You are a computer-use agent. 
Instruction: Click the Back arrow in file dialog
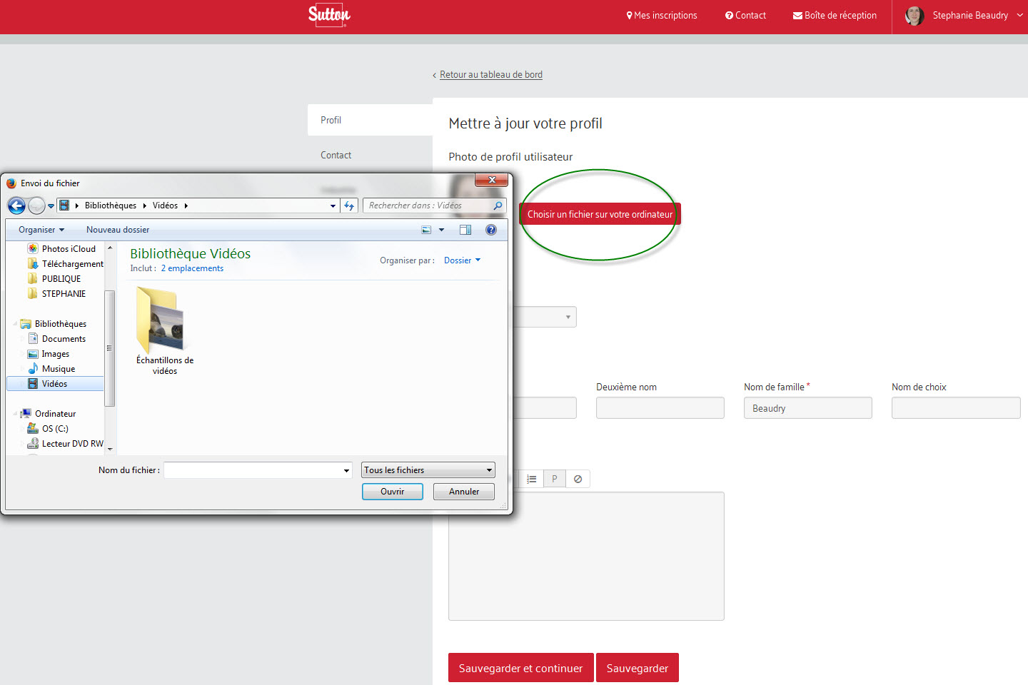tap(16, 205)
